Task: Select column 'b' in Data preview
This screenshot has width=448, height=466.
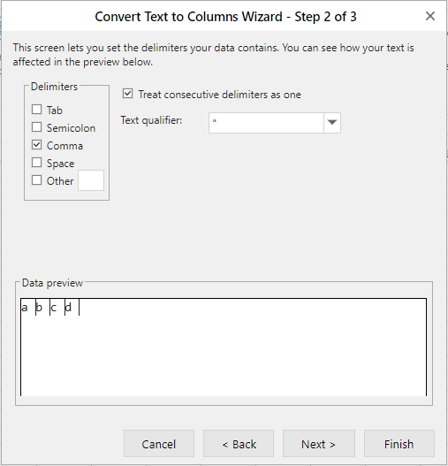Action: tap(42, 308)
